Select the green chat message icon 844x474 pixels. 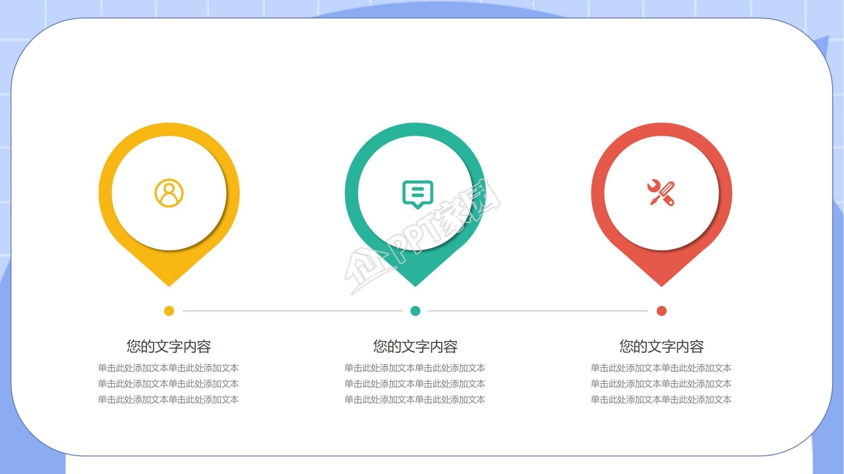[x=417, y=194]
